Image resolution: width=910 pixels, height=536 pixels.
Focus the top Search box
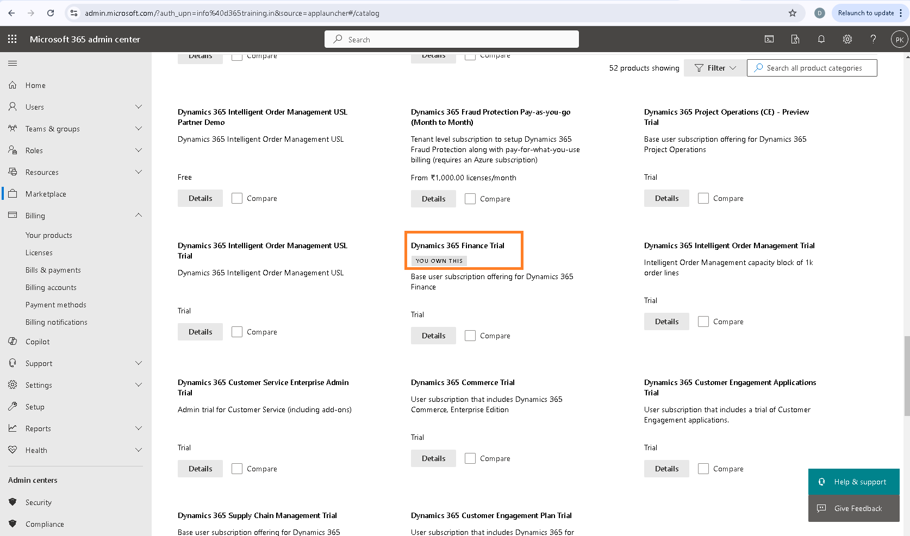pos(451,39)
